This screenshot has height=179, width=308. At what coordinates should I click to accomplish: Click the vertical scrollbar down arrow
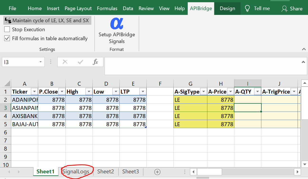click(304, 164)
